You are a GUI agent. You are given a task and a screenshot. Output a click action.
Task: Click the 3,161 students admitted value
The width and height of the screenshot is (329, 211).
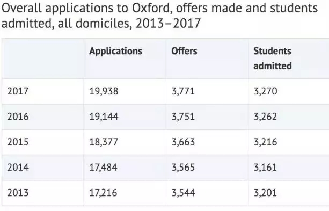coord(265,168)
